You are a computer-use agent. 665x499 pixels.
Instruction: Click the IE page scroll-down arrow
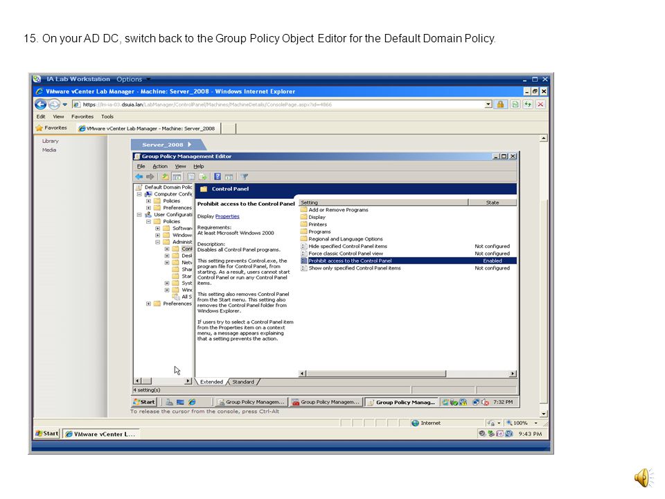pos(544,414)
